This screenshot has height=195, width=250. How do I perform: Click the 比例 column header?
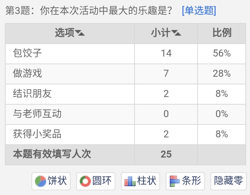click(x=222, y=33)
